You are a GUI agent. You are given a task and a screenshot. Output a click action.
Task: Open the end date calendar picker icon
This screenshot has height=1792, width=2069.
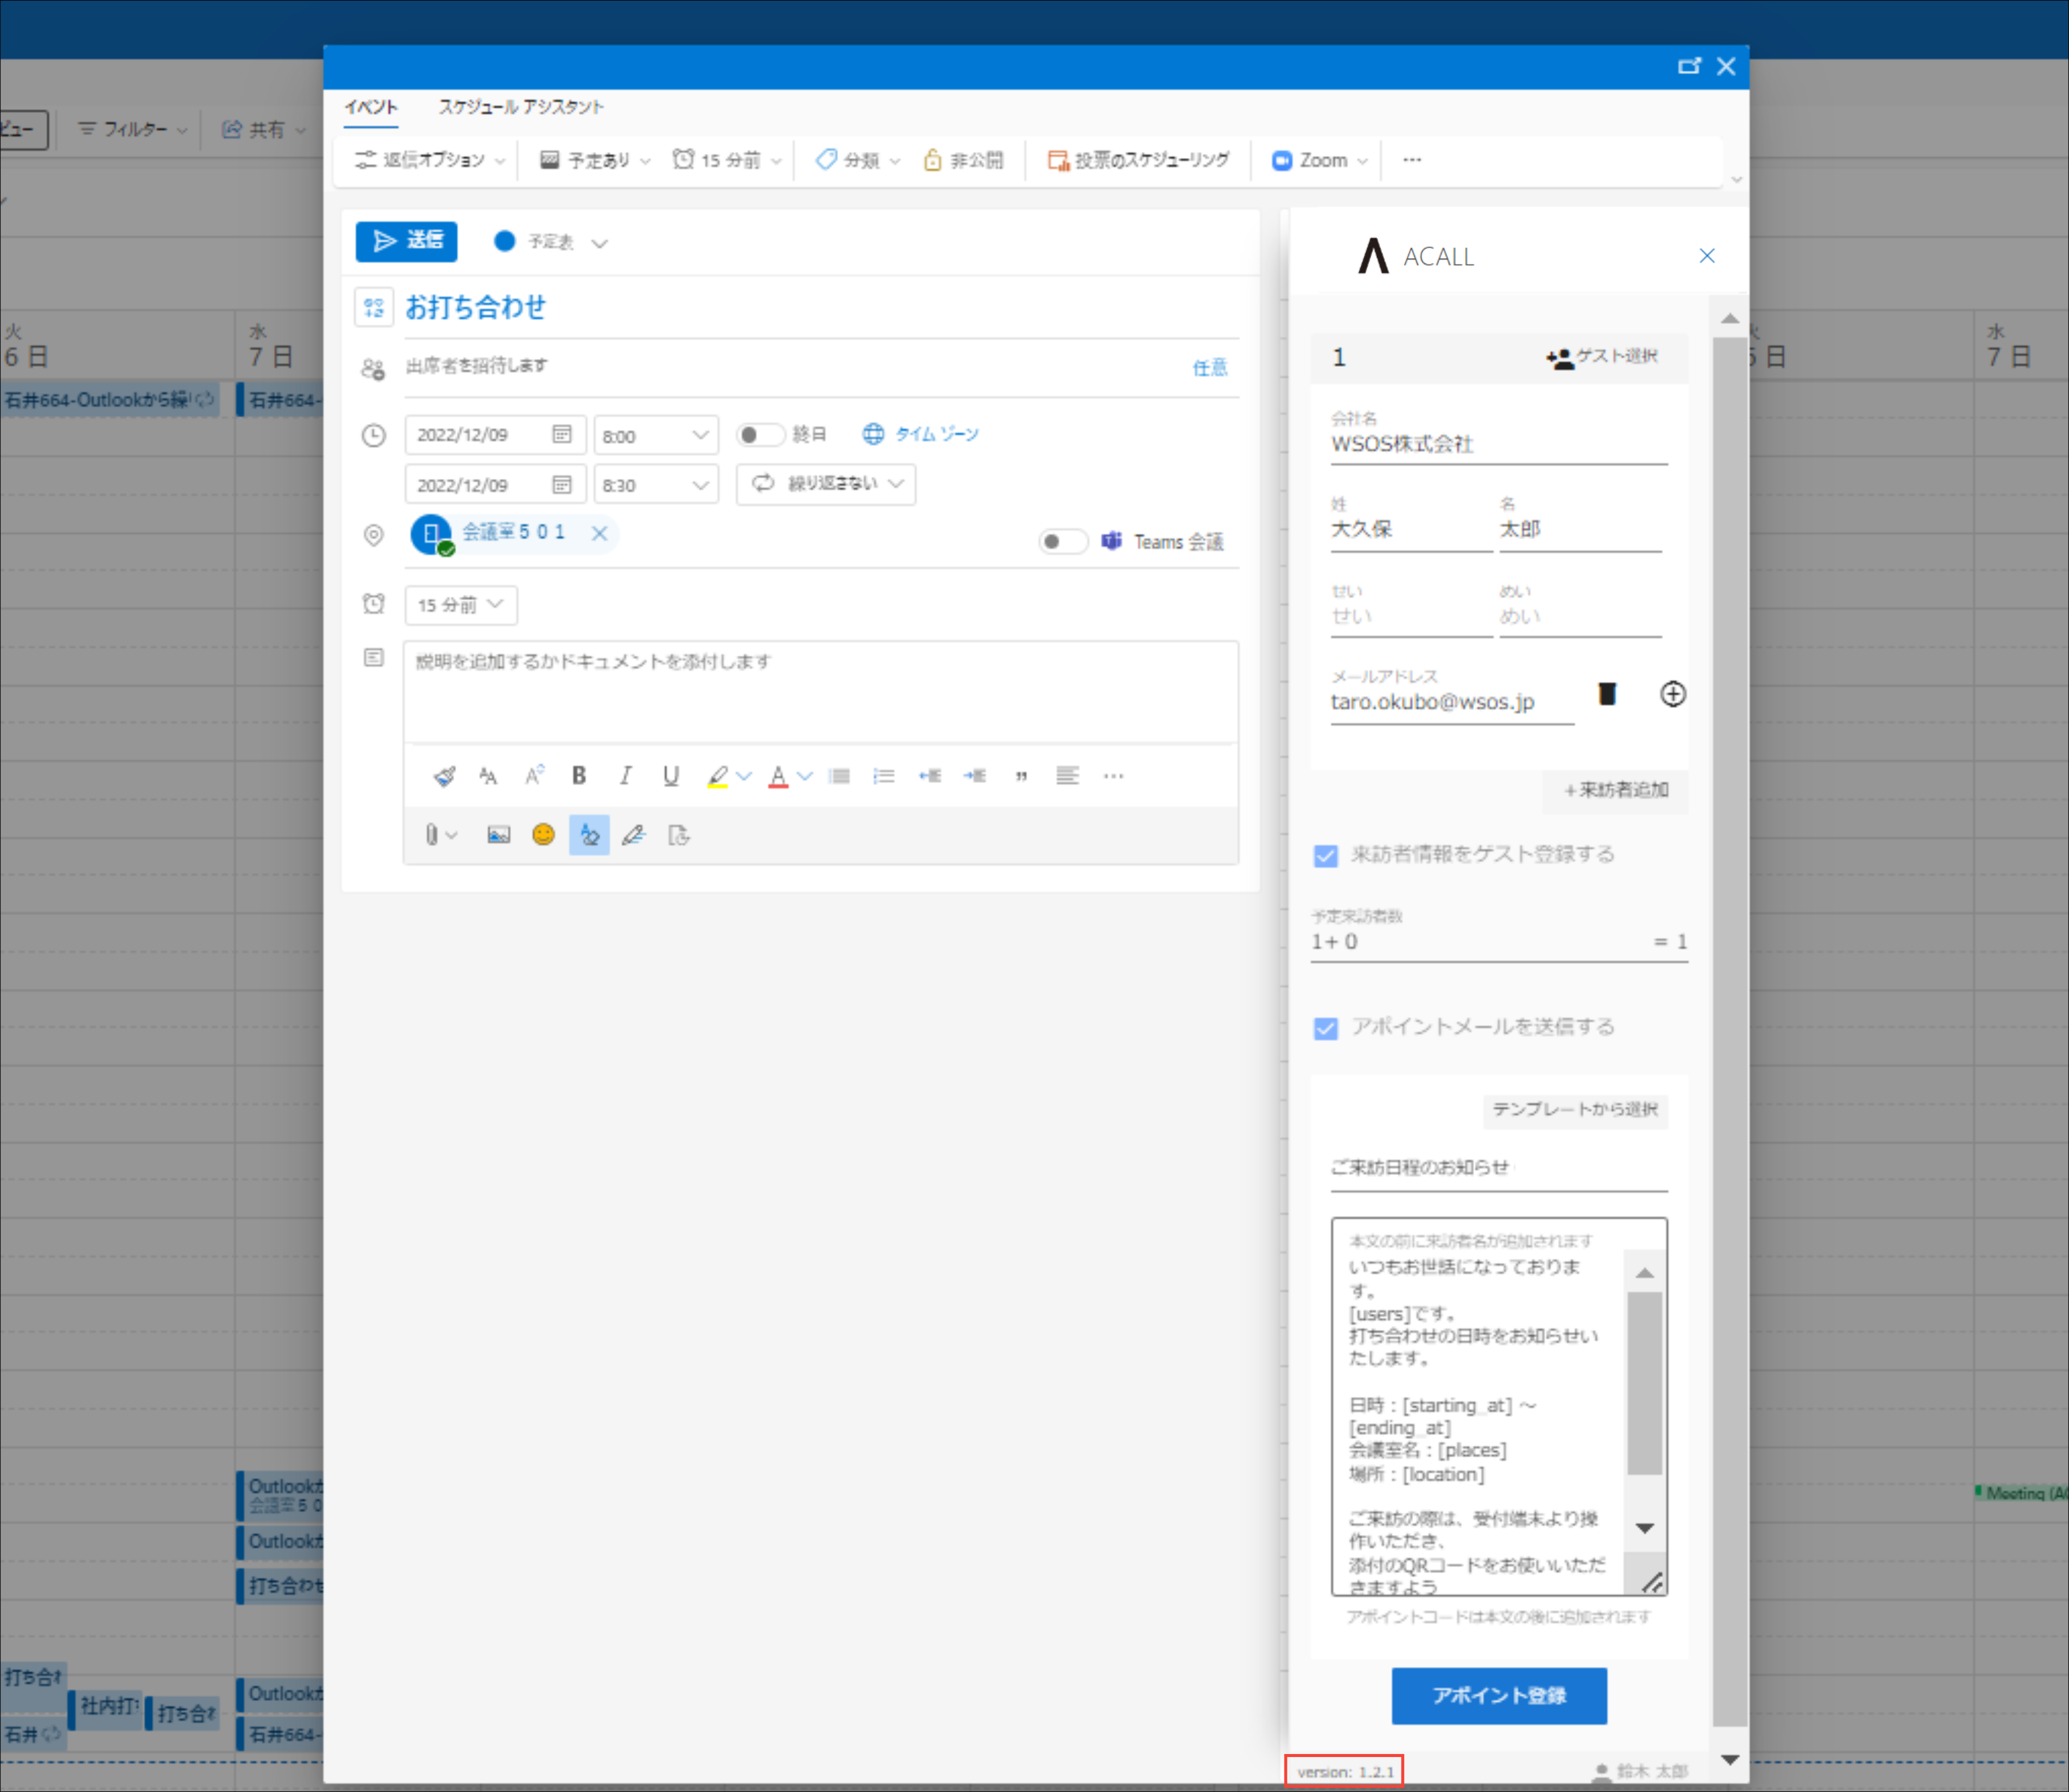[x=562, y=485]
